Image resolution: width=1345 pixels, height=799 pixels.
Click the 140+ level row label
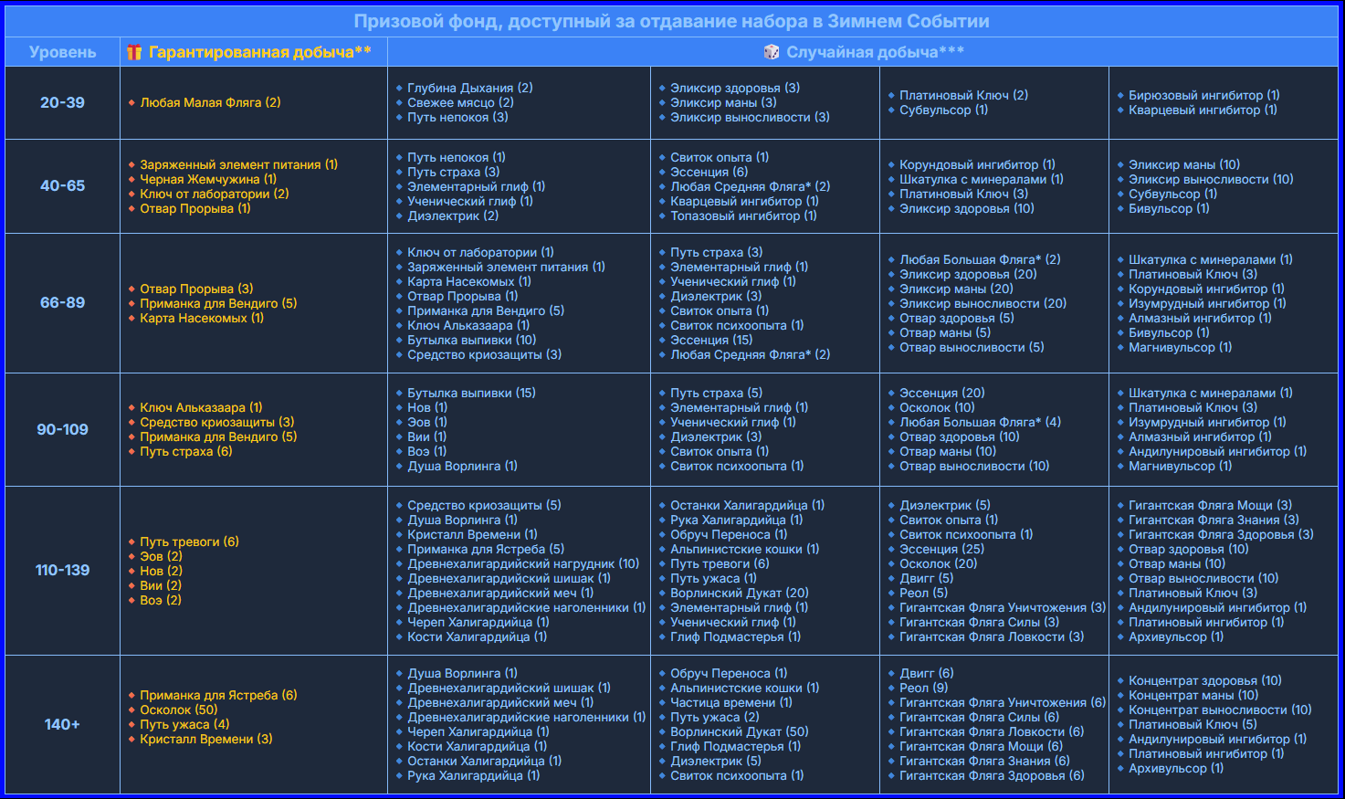pos(62,725)
